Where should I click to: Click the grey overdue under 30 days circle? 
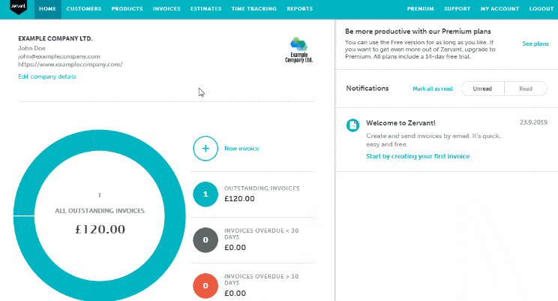pyautogui.click(x=205, y=240)
